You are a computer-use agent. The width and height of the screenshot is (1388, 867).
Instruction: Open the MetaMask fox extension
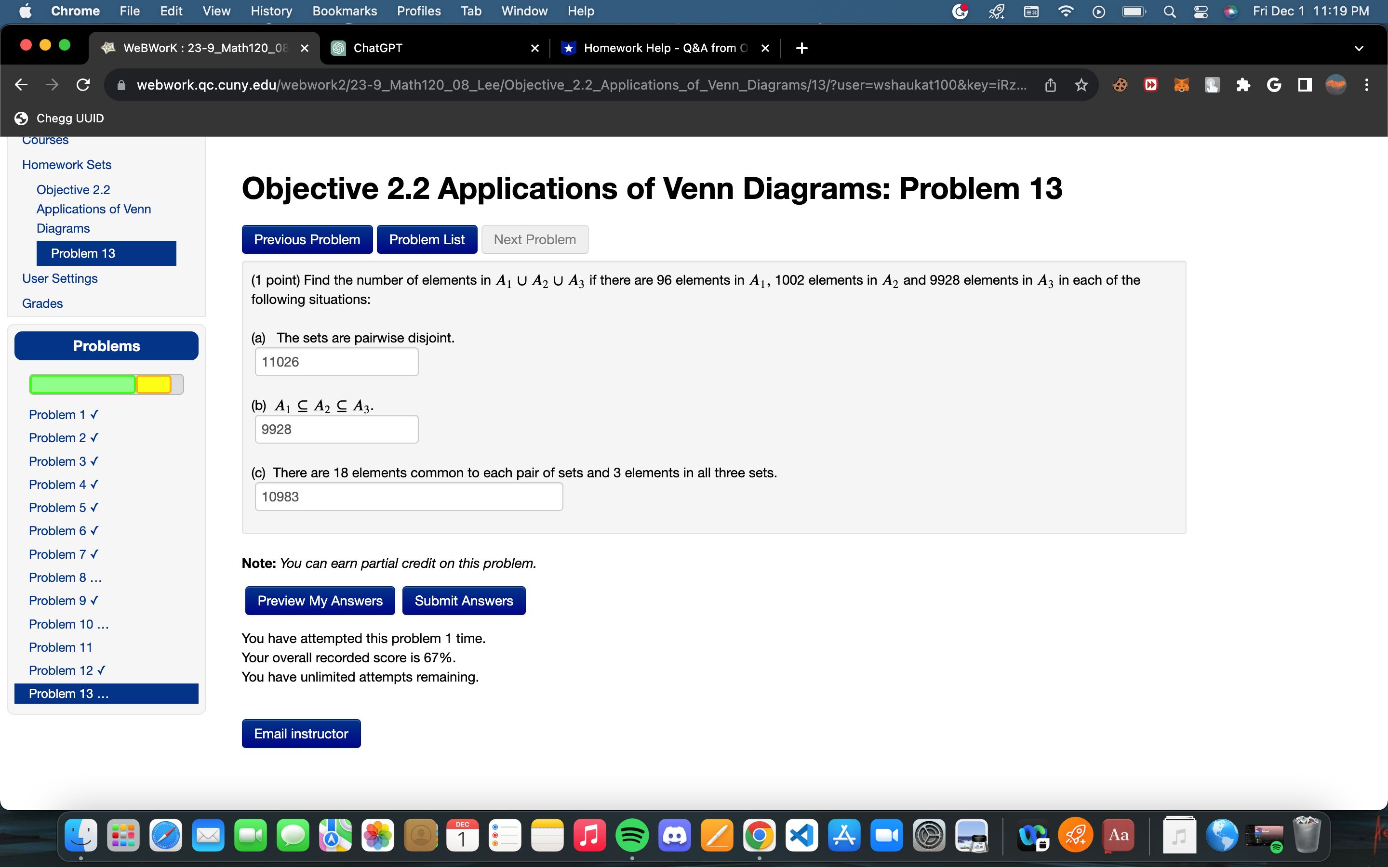(1181, 85)
